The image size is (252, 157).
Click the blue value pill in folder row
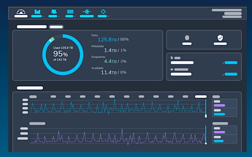(x=231, y=74)
